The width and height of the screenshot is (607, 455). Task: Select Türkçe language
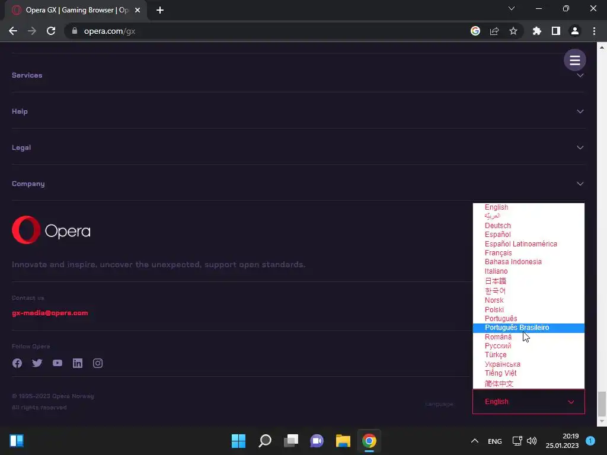pyautogui.click(x=528, y=355)
